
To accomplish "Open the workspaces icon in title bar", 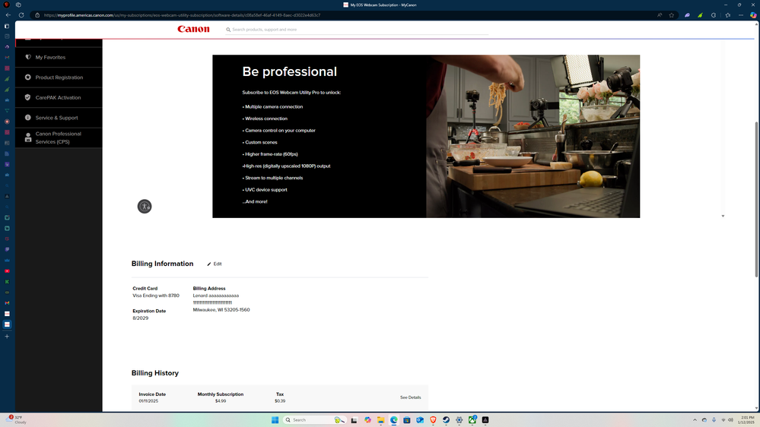I will click(18, 5).
